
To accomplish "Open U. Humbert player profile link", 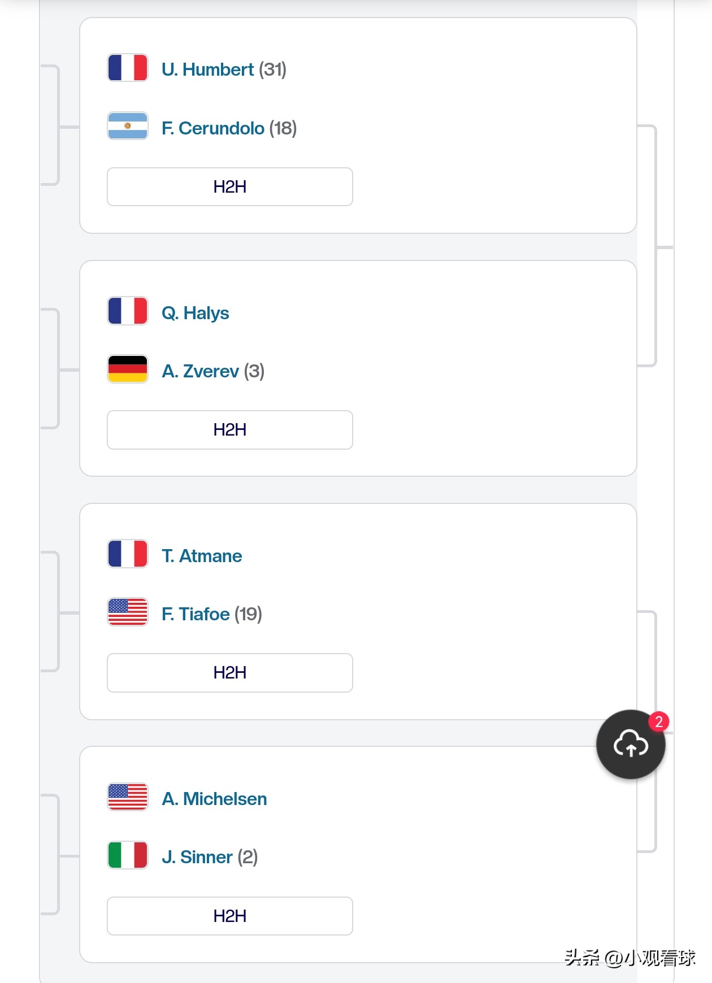I will pos(207,69).
